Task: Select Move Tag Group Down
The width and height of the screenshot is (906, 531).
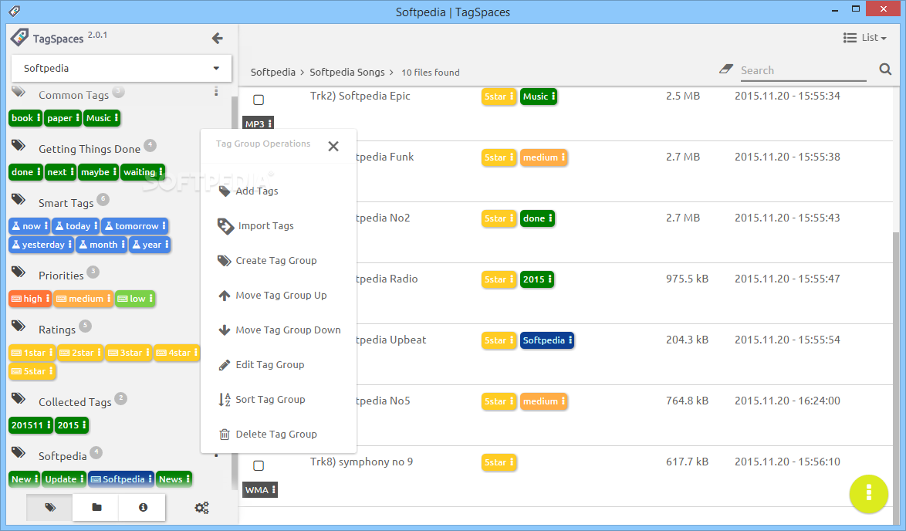Action: (x=279, y=330)
